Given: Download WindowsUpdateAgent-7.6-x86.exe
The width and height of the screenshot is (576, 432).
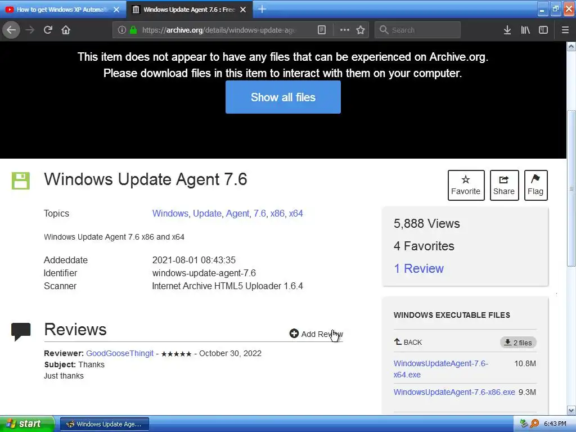Looking at the screenshot, I should (x=454, y=392).
